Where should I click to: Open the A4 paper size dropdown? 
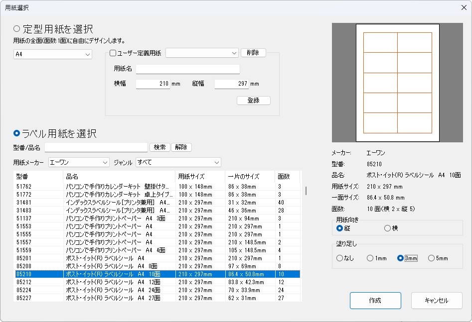(52, 54)
